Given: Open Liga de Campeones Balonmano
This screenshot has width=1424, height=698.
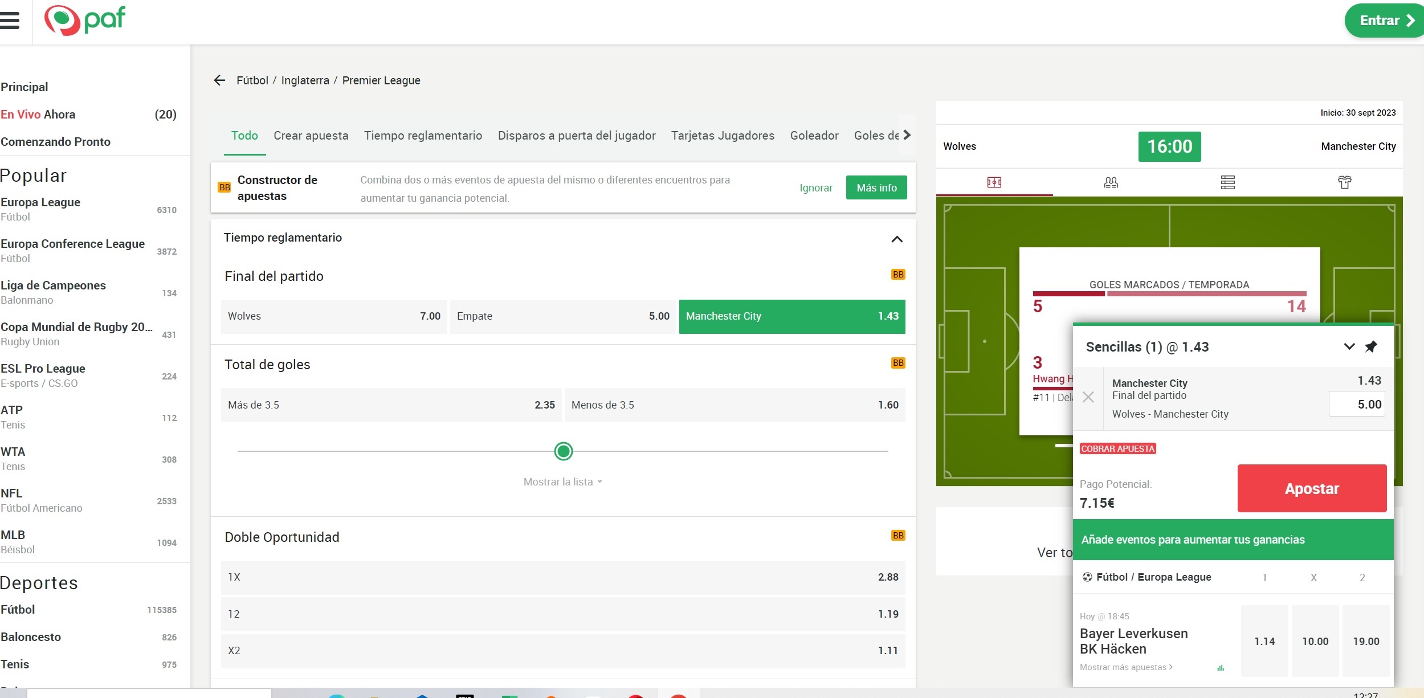Looking at the screenshot, I should coord(88,292).
